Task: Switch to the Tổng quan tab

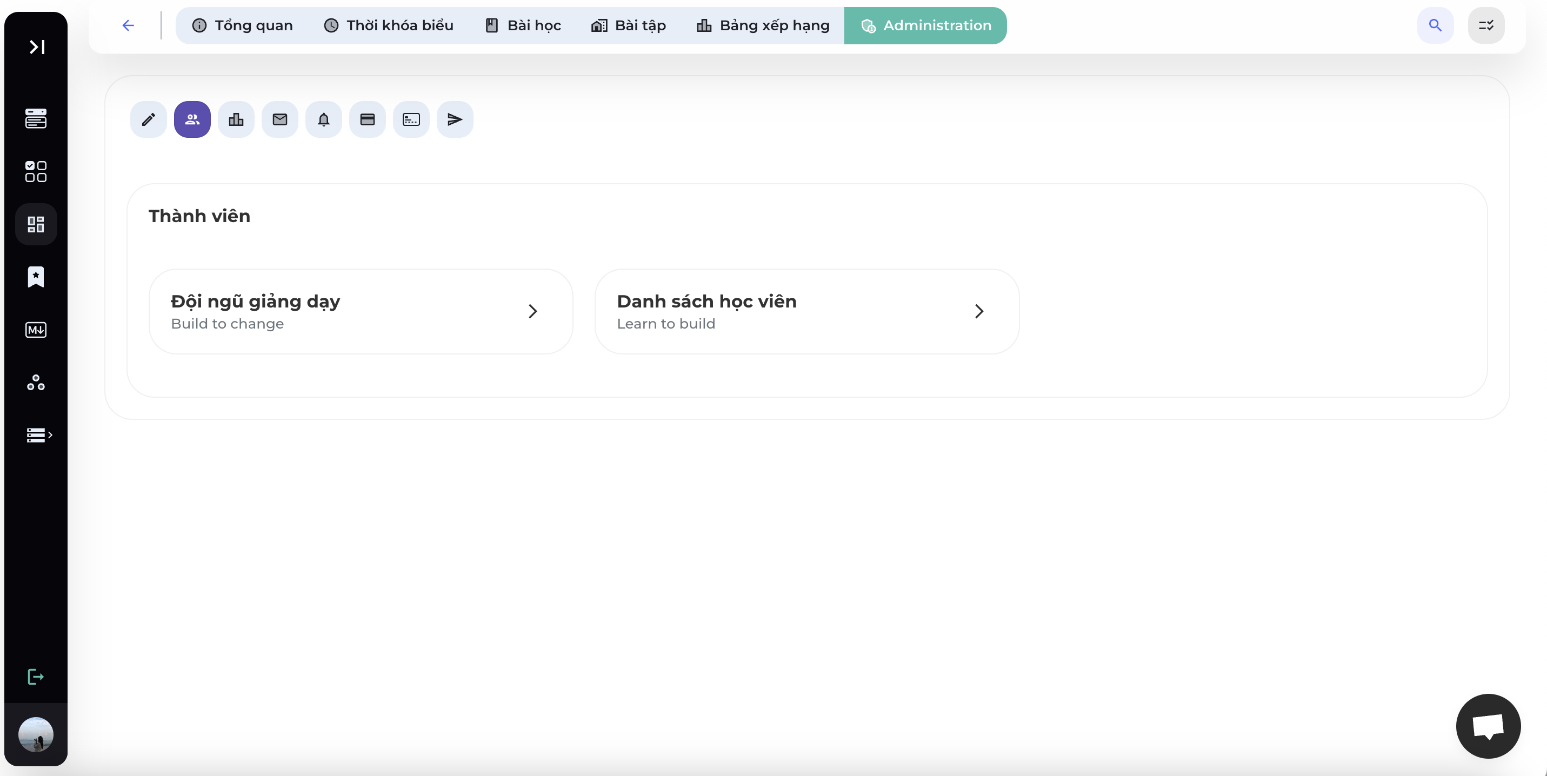Action: (242, 25)
